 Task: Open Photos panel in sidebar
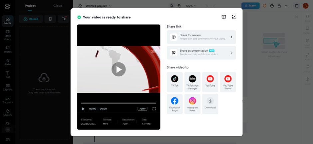[x=8, y=49]
